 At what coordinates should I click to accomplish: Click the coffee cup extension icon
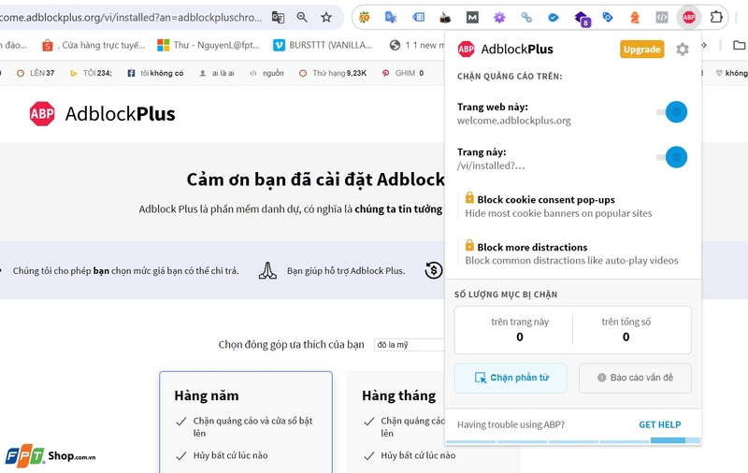click(x=445, y=18)
